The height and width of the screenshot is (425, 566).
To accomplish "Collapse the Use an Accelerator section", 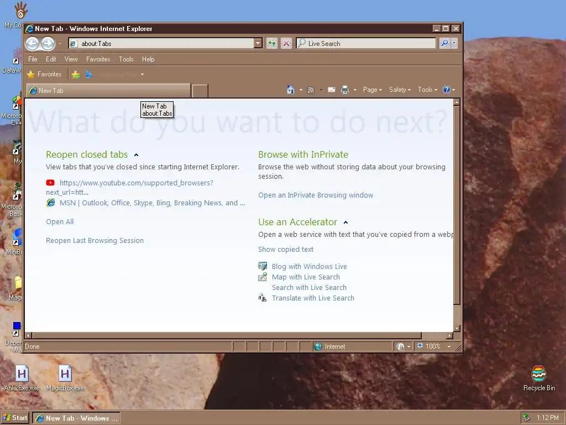I will (x=345, y=222).
